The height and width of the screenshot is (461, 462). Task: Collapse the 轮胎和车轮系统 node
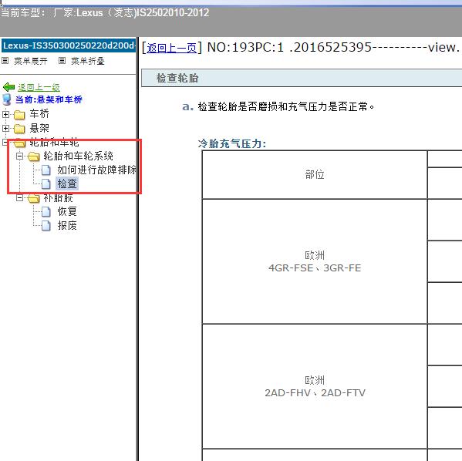(x=20, y=156)
